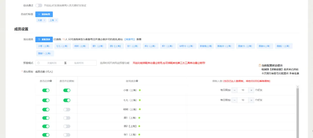Open the 【客服号】 link
313x138 pixels.
[x=130, y=39]
